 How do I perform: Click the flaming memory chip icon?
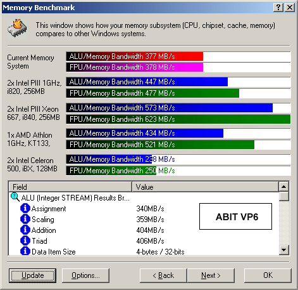click(17, 29)
